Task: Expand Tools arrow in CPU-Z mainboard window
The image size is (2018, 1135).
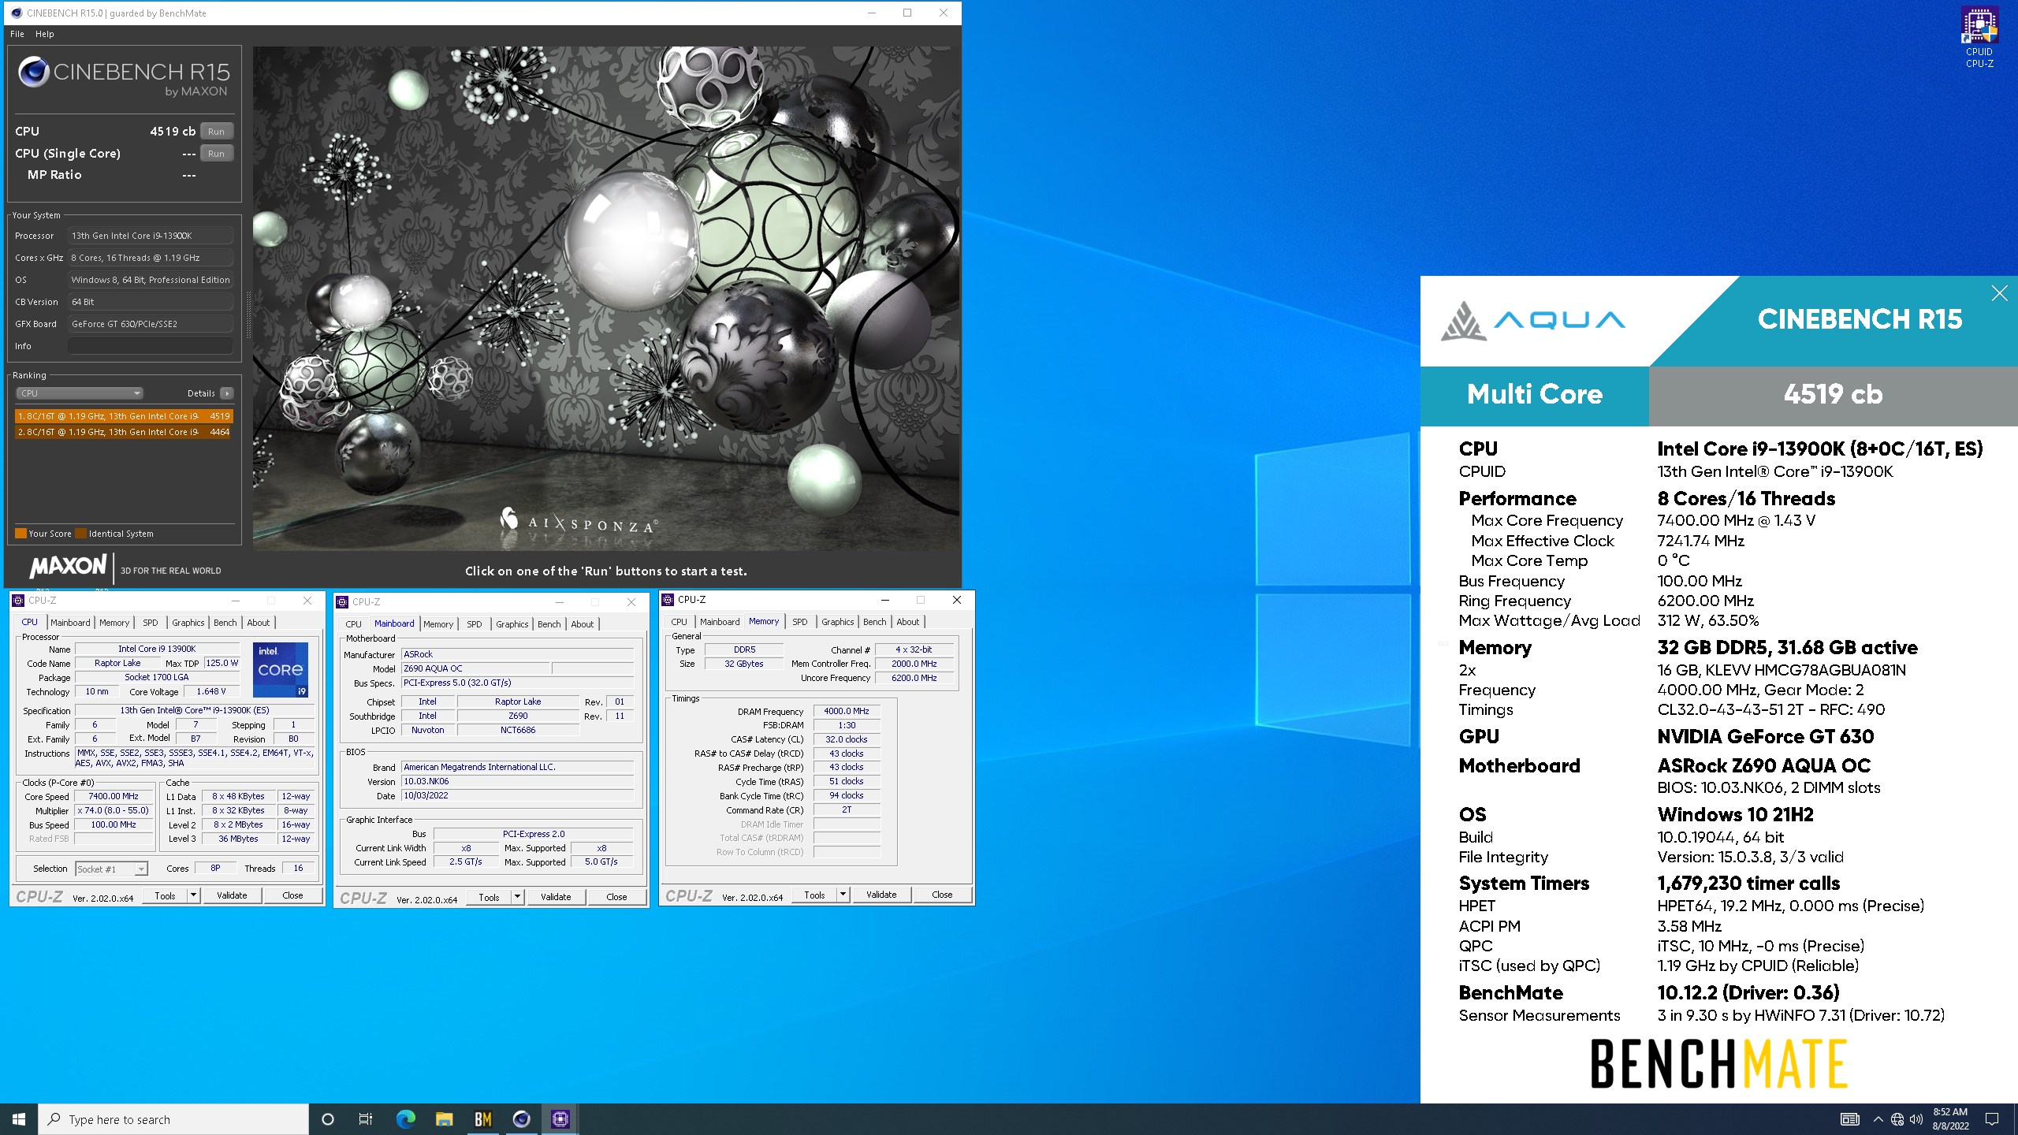Action: click(x=517, y=898)
